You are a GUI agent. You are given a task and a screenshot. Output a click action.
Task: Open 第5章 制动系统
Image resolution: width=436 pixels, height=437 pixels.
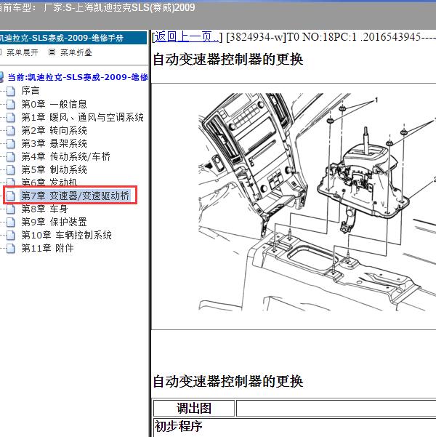[54, 169]
